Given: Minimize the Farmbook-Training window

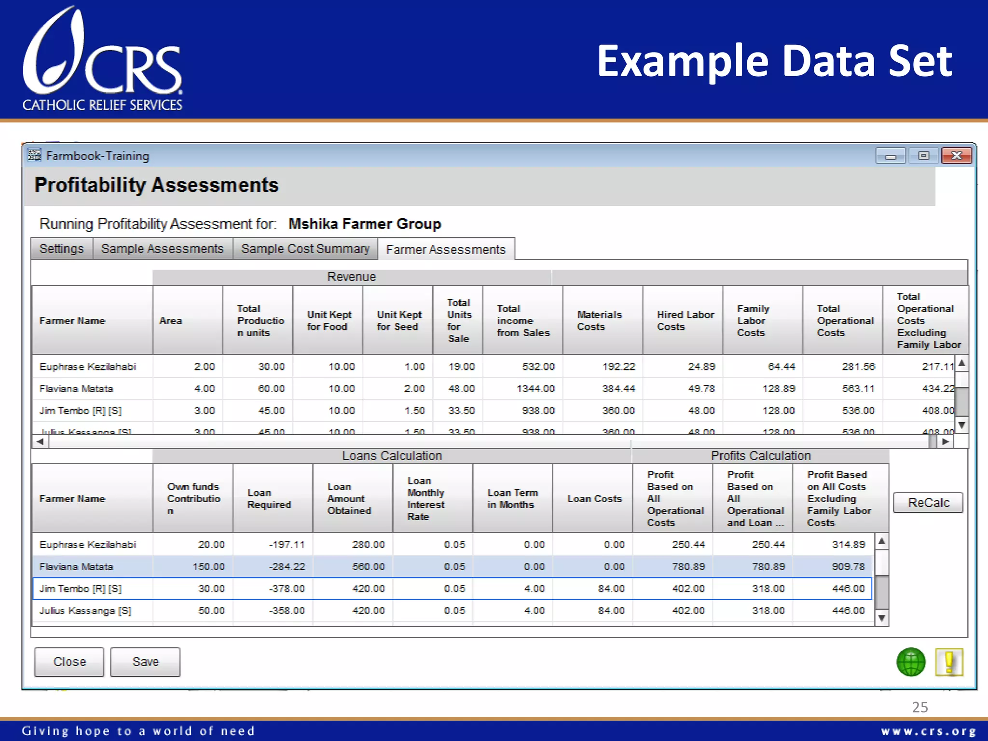Looking at the screenshot, I should [x=891, y=156].
